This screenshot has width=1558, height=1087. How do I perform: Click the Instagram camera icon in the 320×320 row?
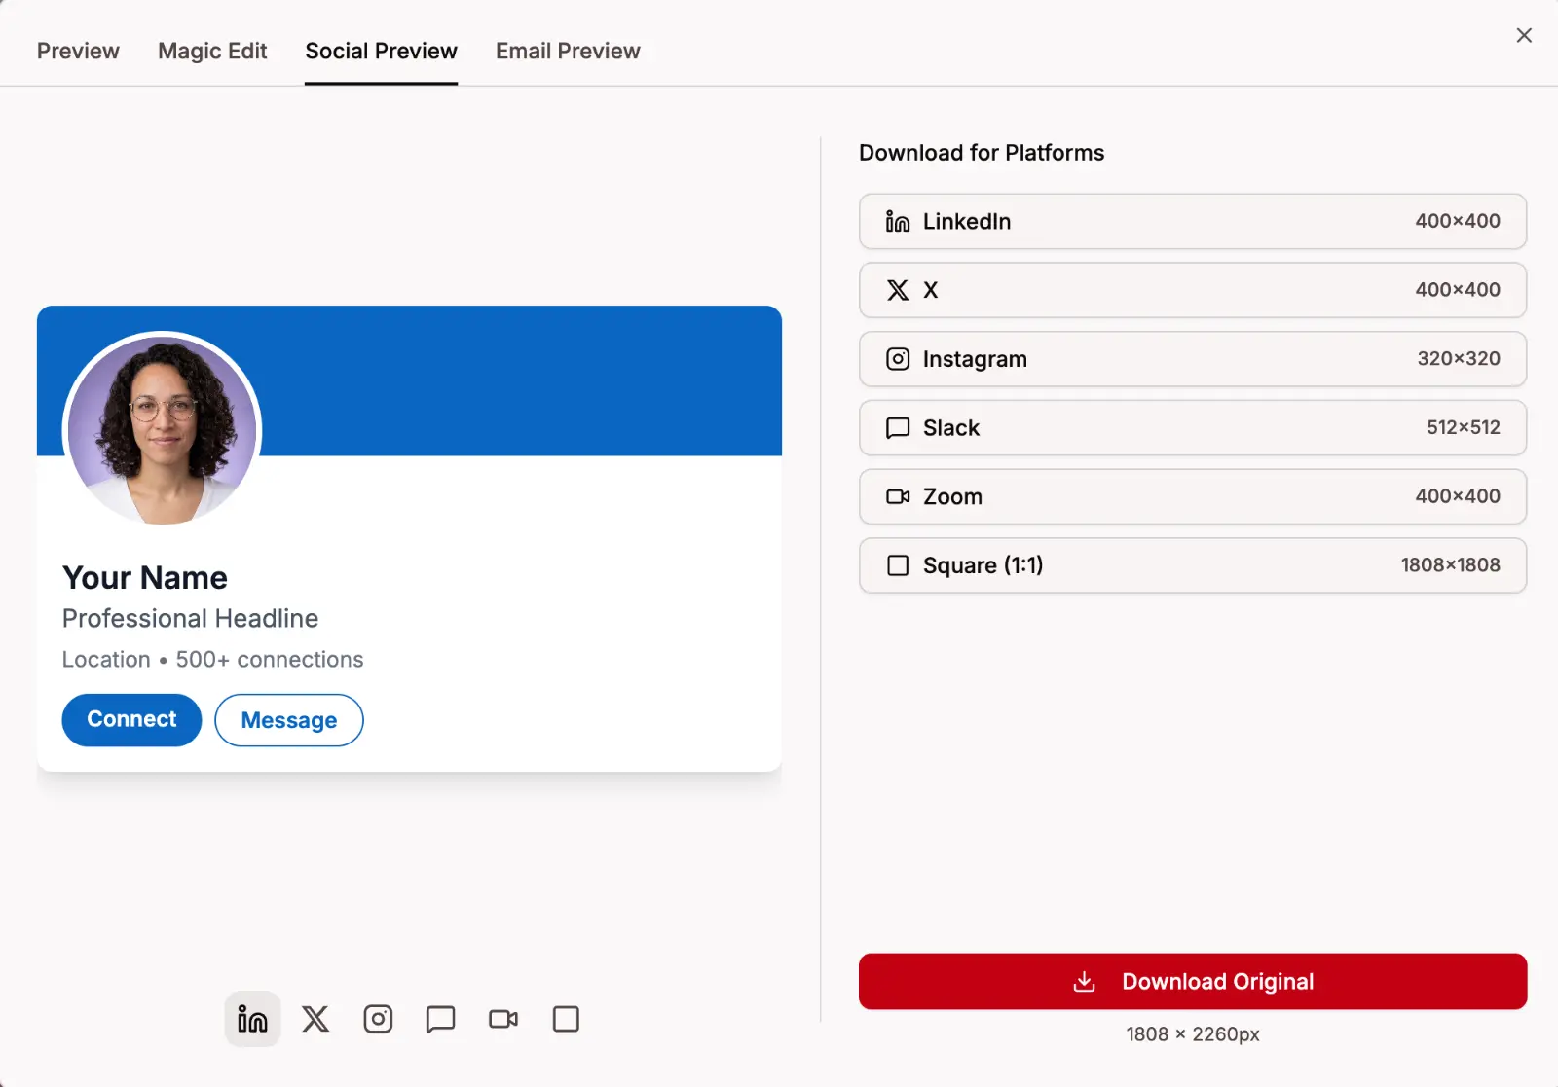(897, 359)
